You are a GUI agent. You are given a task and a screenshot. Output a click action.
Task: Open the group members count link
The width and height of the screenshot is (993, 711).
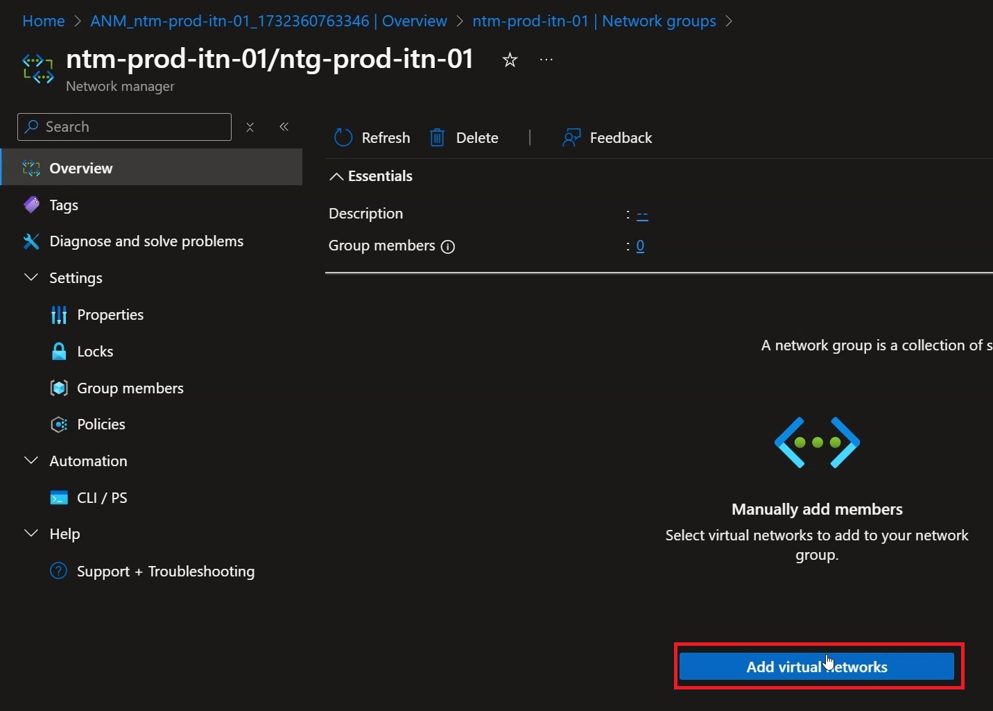(640, 246)
